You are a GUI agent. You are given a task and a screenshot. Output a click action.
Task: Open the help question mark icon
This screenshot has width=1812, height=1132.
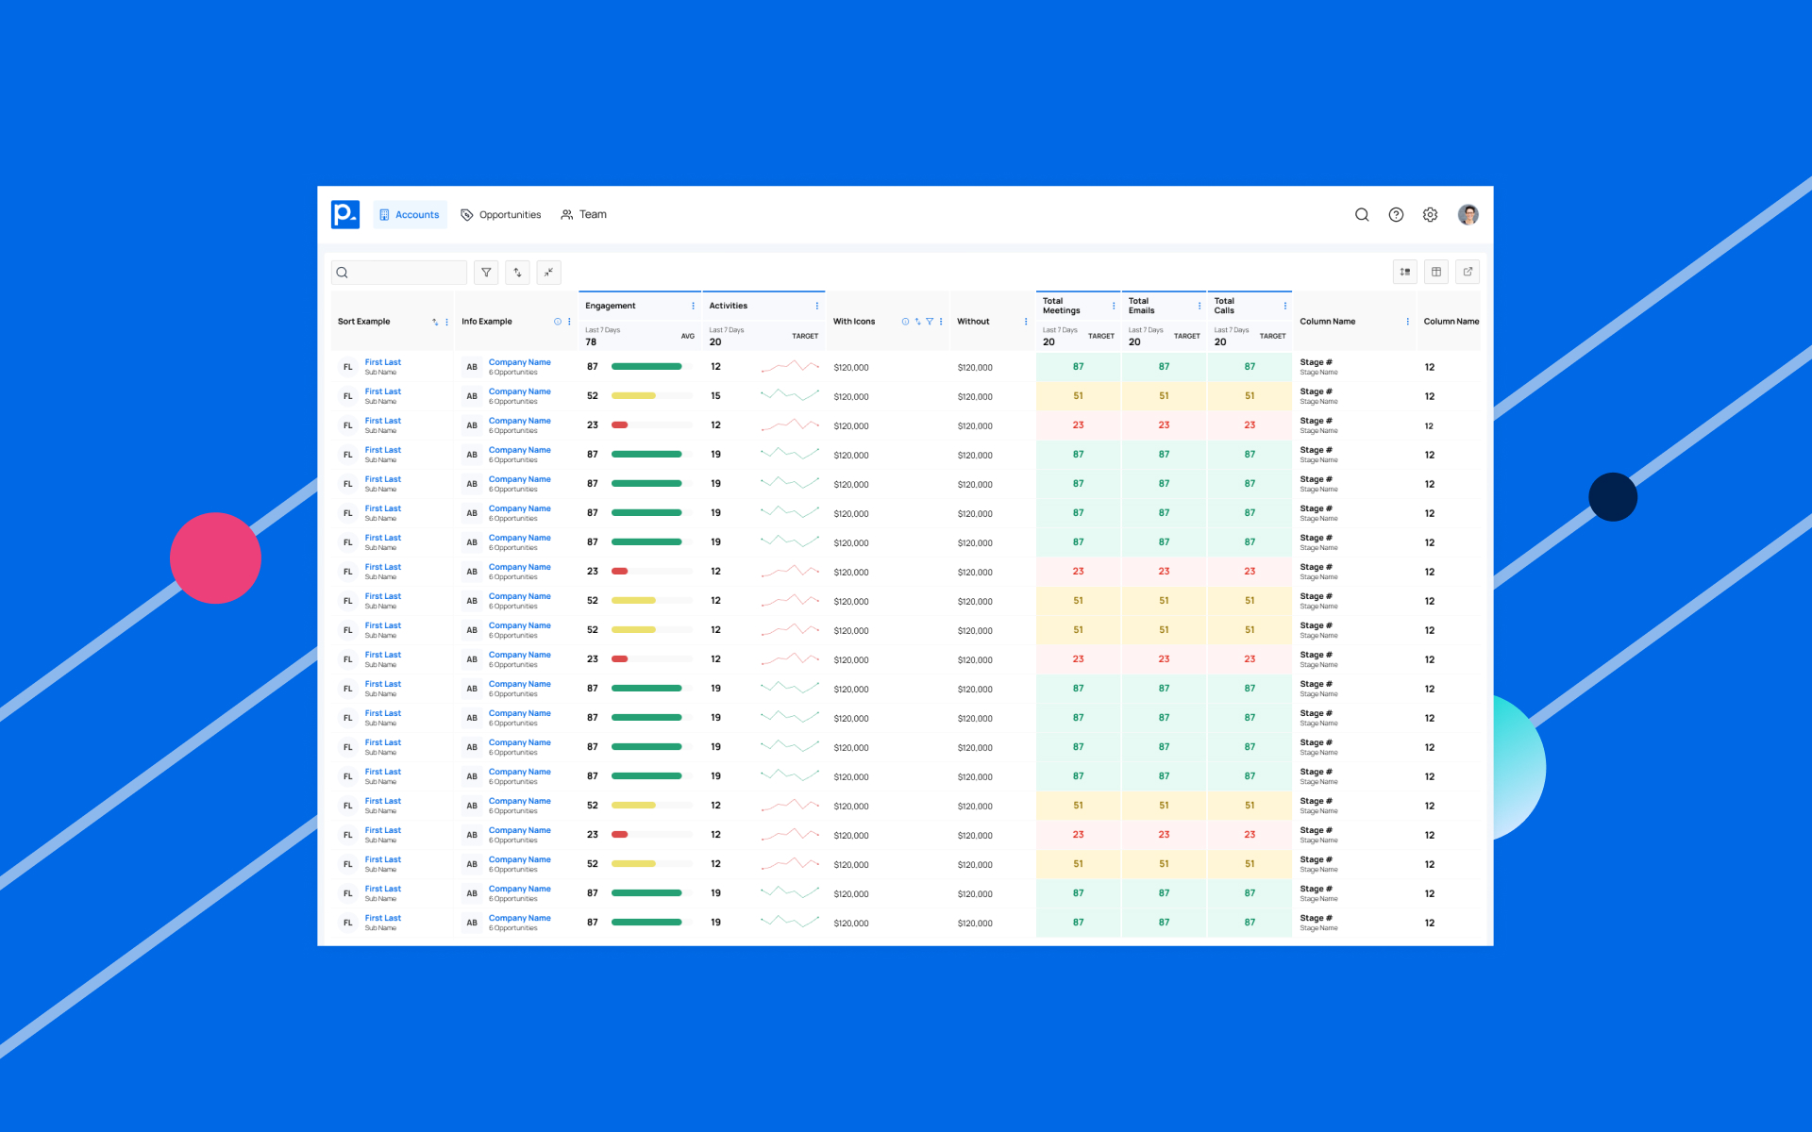(x=1396, y=214)
